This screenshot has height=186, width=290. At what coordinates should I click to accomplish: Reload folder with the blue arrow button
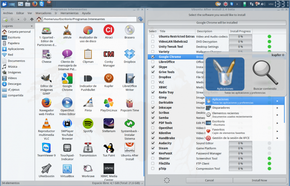pyautogui.click(x=140, y=19)
